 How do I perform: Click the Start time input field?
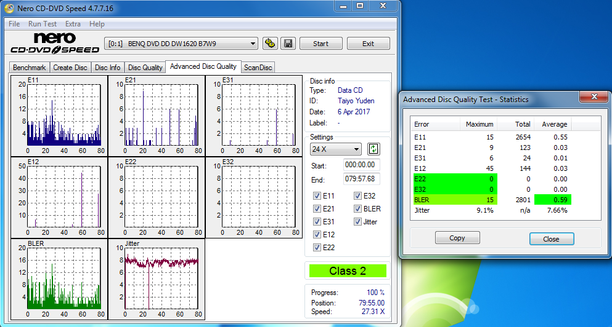[361, 165]
